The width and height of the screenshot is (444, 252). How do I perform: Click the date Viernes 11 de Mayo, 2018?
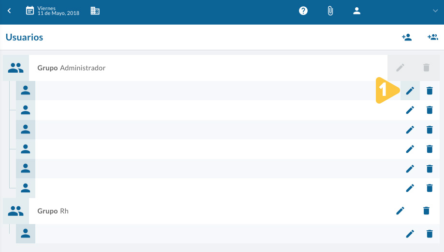(x=58, y=11)
